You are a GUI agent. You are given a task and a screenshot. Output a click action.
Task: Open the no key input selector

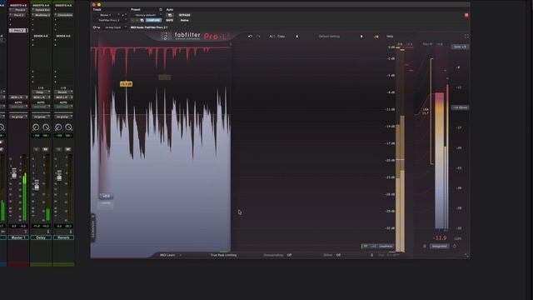click(114, 27)
